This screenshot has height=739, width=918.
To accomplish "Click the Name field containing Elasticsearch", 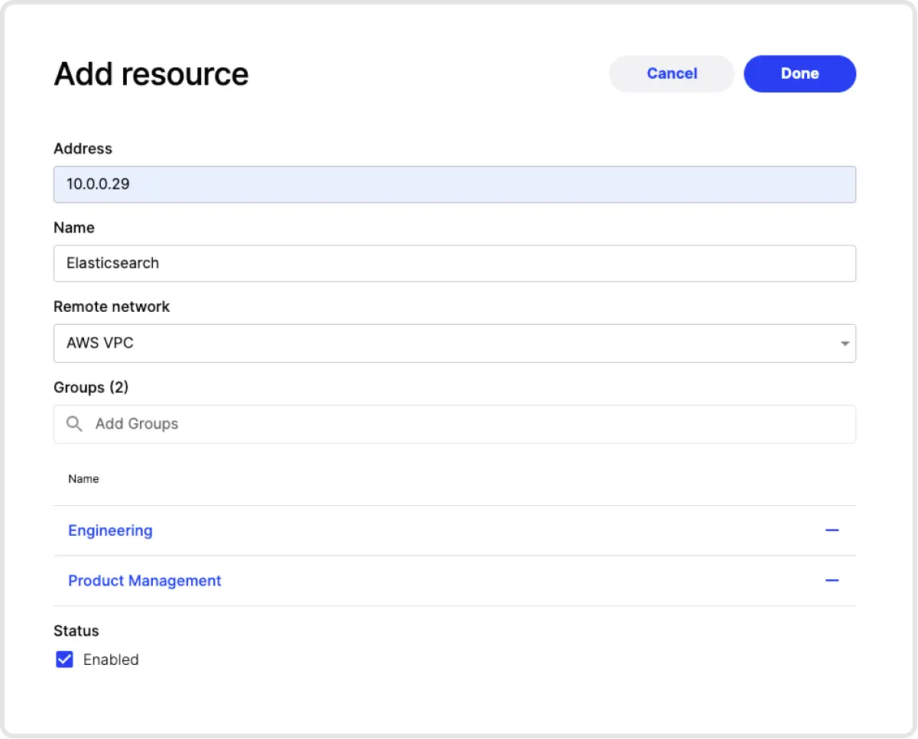I will tap(454, 263).
